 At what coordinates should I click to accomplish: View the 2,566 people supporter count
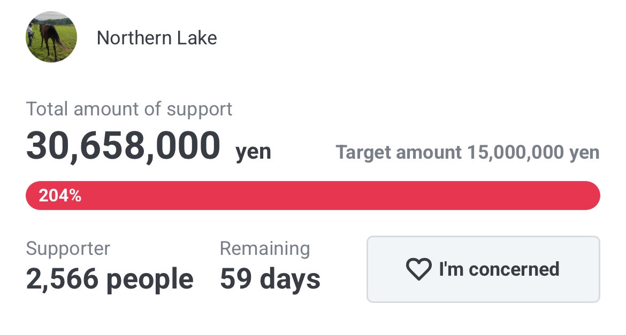pos(110,279)
